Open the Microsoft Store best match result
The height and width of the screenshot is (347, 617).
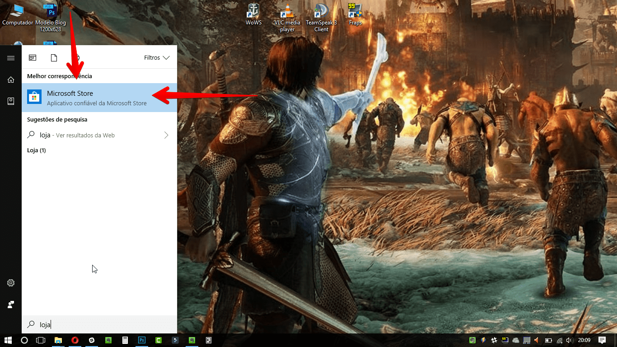[x=99, y=98]
